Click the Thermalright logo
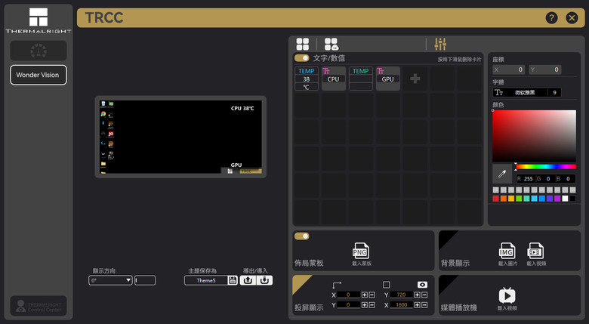589x324 pixels. pos(39,20)
